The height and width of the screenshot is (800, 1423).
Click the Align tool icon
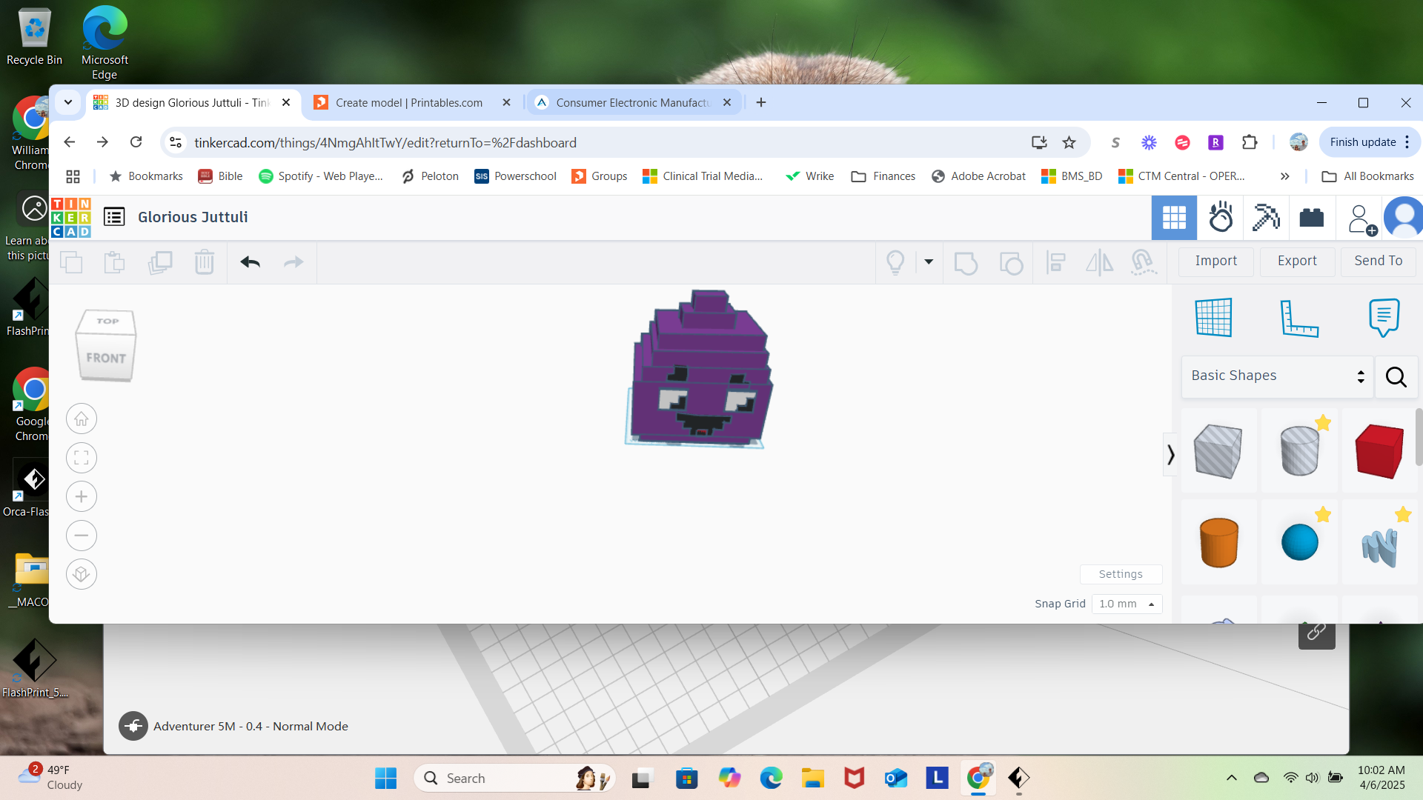pyautogui.click(x=1055, y=262)
